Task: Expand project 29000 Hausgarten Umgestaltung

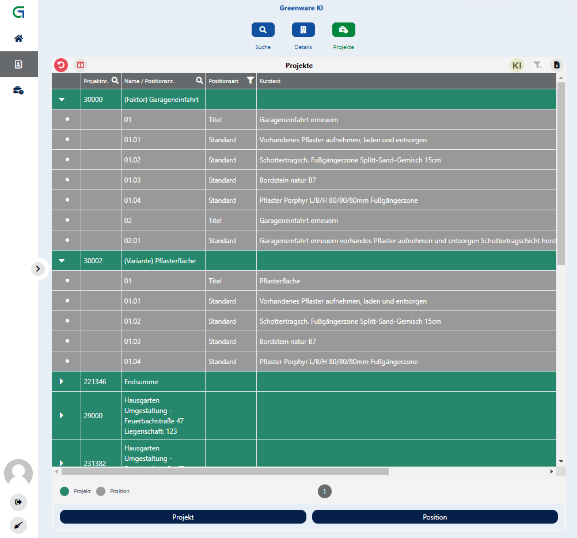Action: tap(62, 415)
